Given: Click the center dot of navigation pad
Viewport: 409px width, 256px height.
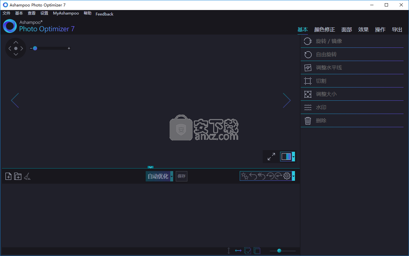Looking at the screenshot, I should [x=16, y=48].
